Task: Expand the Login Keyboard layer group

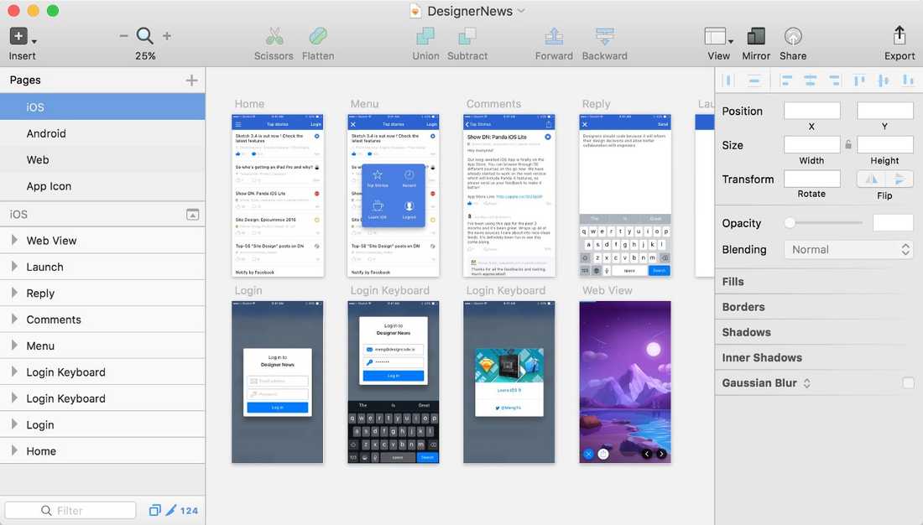Action: tap(14, 372)
